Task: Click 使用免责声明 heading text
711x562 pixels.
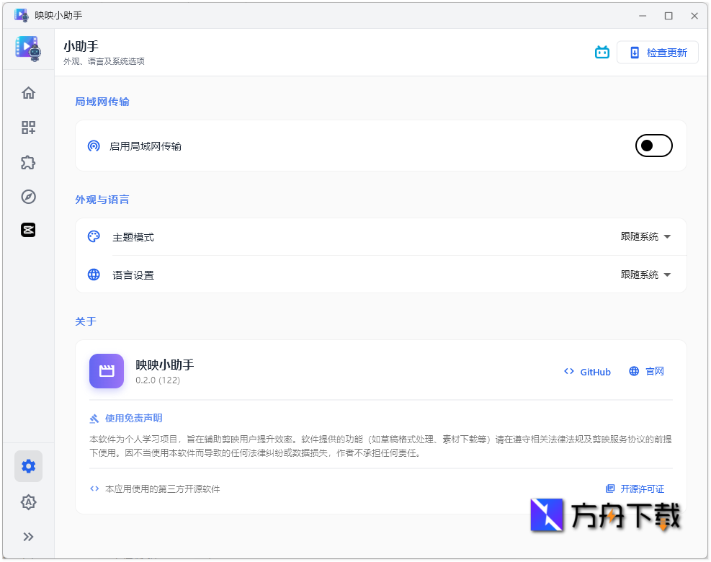Action: click(134, 418)
